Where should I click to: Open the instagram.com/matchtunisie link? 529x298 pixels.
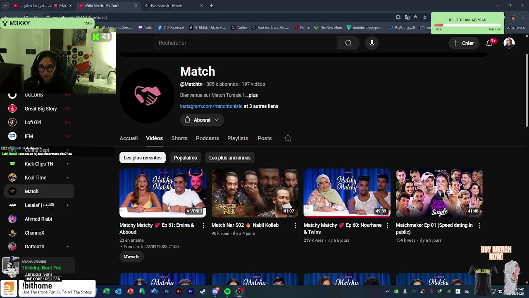coord(211,106)
